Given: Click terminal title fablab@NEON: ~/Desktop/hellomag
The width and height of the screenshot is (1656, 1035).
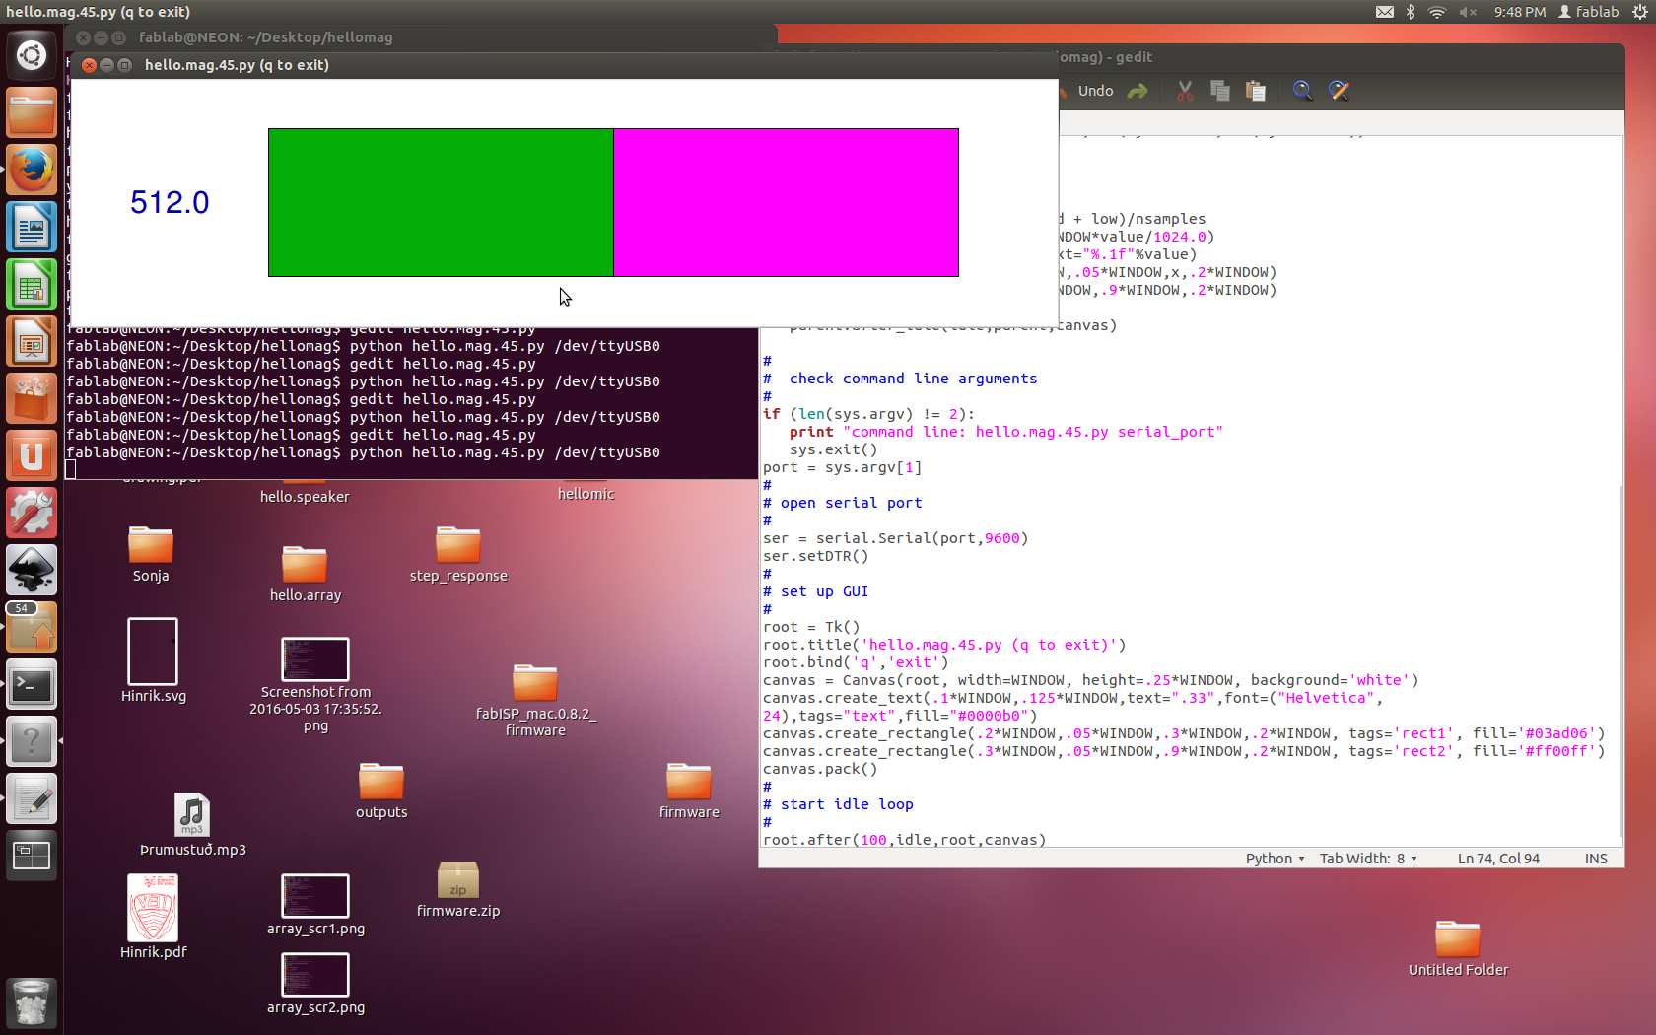Looking at the screenshot, I should point(266,37).
